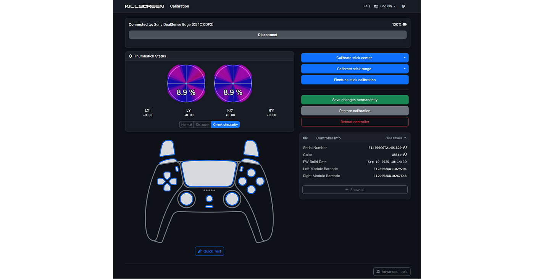Screen dimensions: 534x279
Task: Open Finetune stick calibration
Action: [355, 80]
